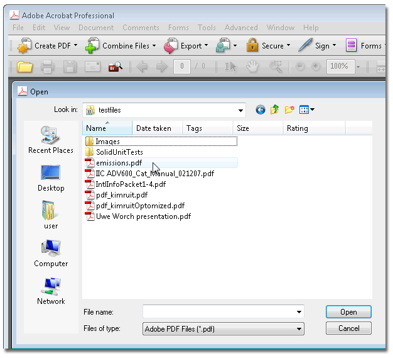Sort by the Rating column header

click(315, 128)
